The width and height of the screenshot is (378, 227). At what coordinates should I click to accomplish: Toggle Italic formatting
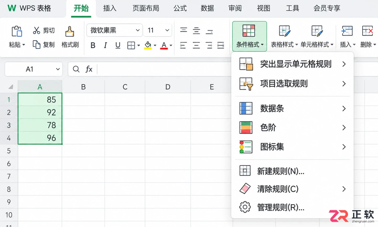click(105, 45)
